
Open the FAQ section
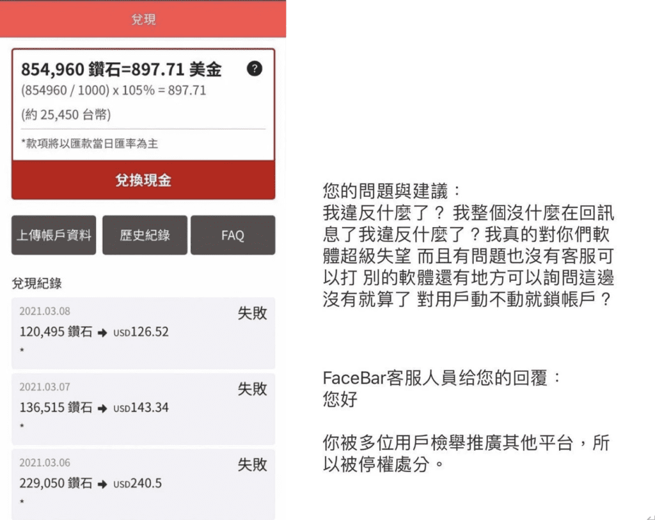[x=233, y=235]
